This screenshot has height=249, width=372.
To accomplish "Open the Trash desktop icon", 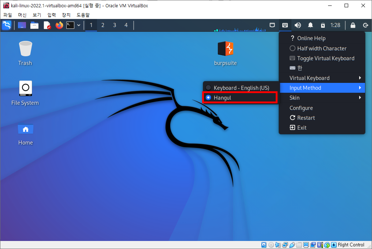I will [25, 53].
